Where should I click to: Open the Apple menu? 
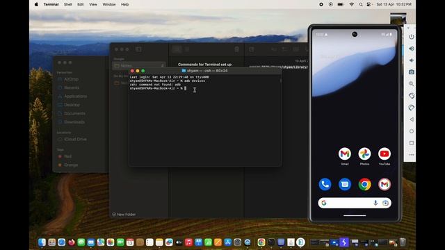(36, 4)
